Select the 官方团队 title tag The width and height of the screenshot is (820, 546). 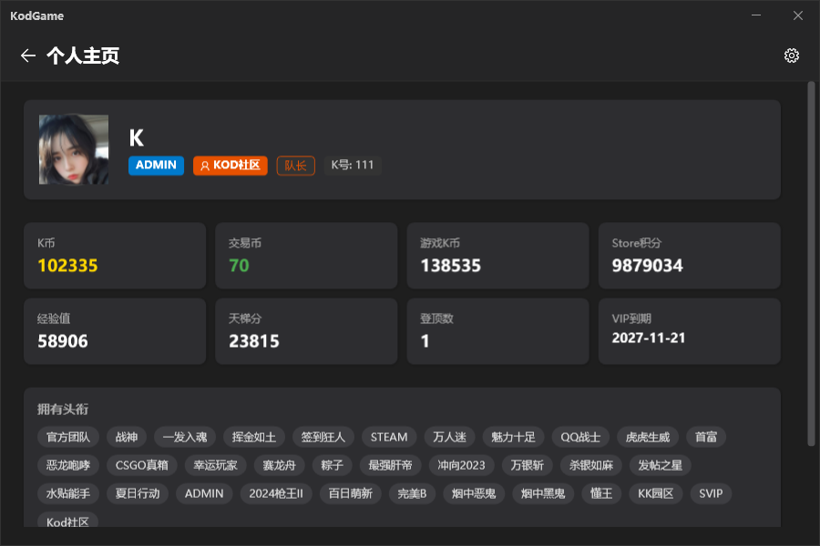coord(68,437)
